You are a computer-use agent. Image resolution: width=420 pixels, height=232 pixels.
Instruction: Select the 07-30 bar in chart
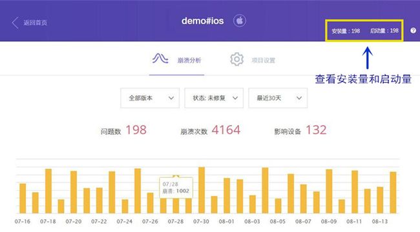[202, 190]
